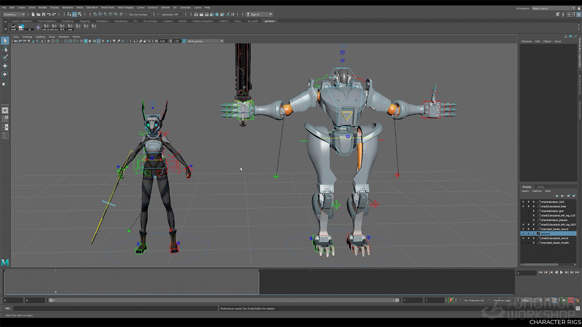The height and width of the screenshot is (327, 582).
Task: Activate the Paint Selection tool
Action: click(5, 58)
